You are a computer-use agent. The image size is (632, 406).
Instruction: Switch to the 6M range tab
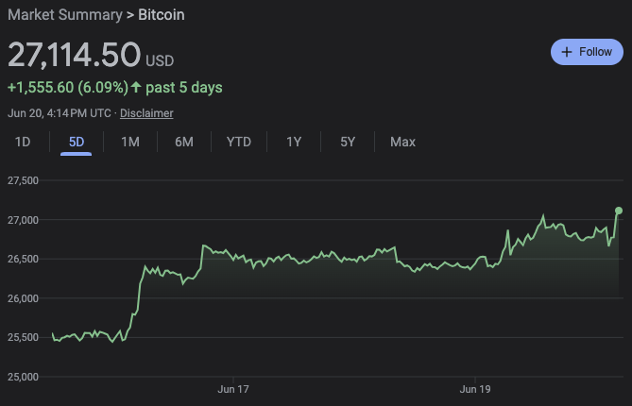point(184,142)
